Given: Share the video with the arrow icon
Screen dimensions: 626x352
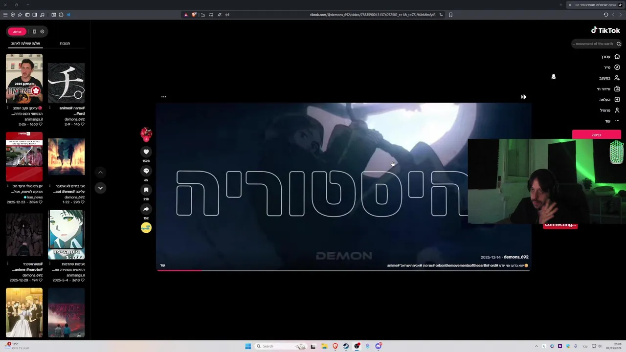Looking at the screenshot, I should point(146,209).
